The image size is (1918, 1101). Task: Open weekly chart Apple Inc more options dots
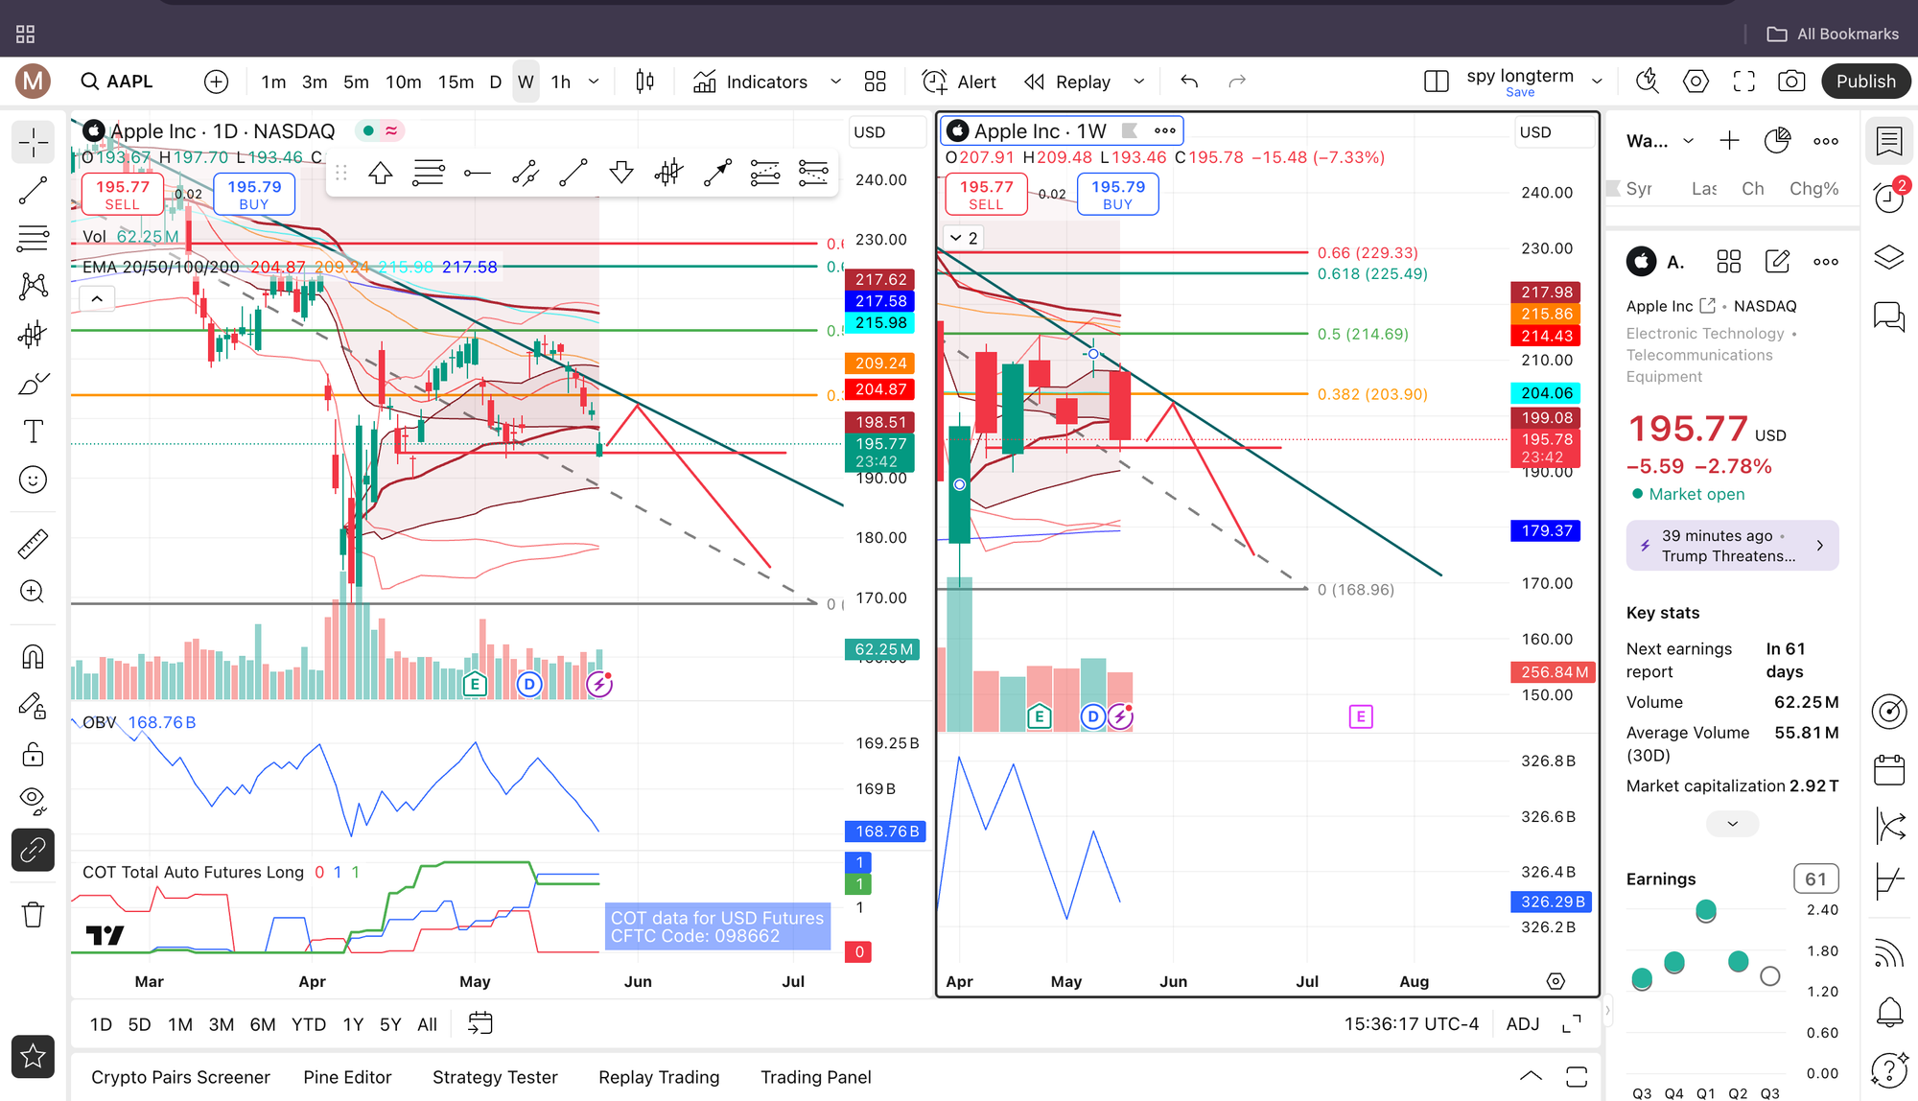coord(1164,130)
